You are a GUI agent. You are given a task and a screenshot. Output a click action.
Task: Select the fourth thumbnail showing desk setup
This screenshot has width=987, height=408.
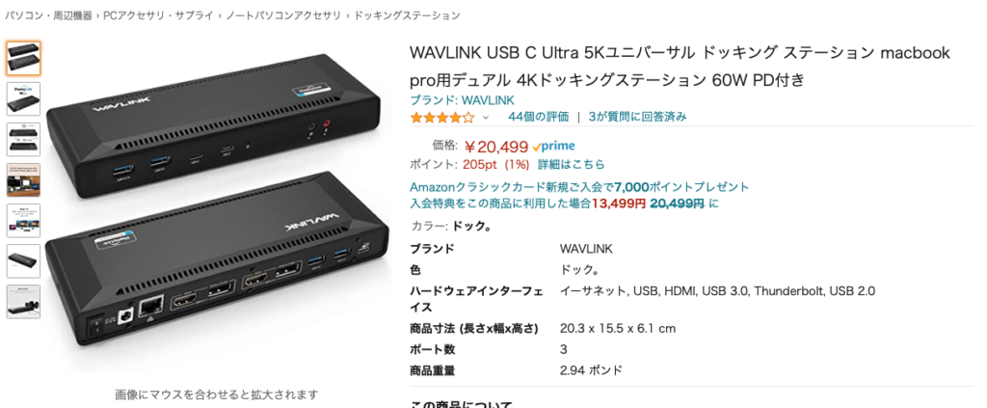23,180
